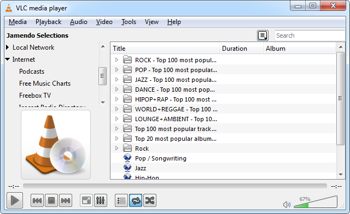This screenshot has width=350, height=214.
Task: Expand the HIPOP+RAP Top 100 folder
Action: [x=116, y=99]
